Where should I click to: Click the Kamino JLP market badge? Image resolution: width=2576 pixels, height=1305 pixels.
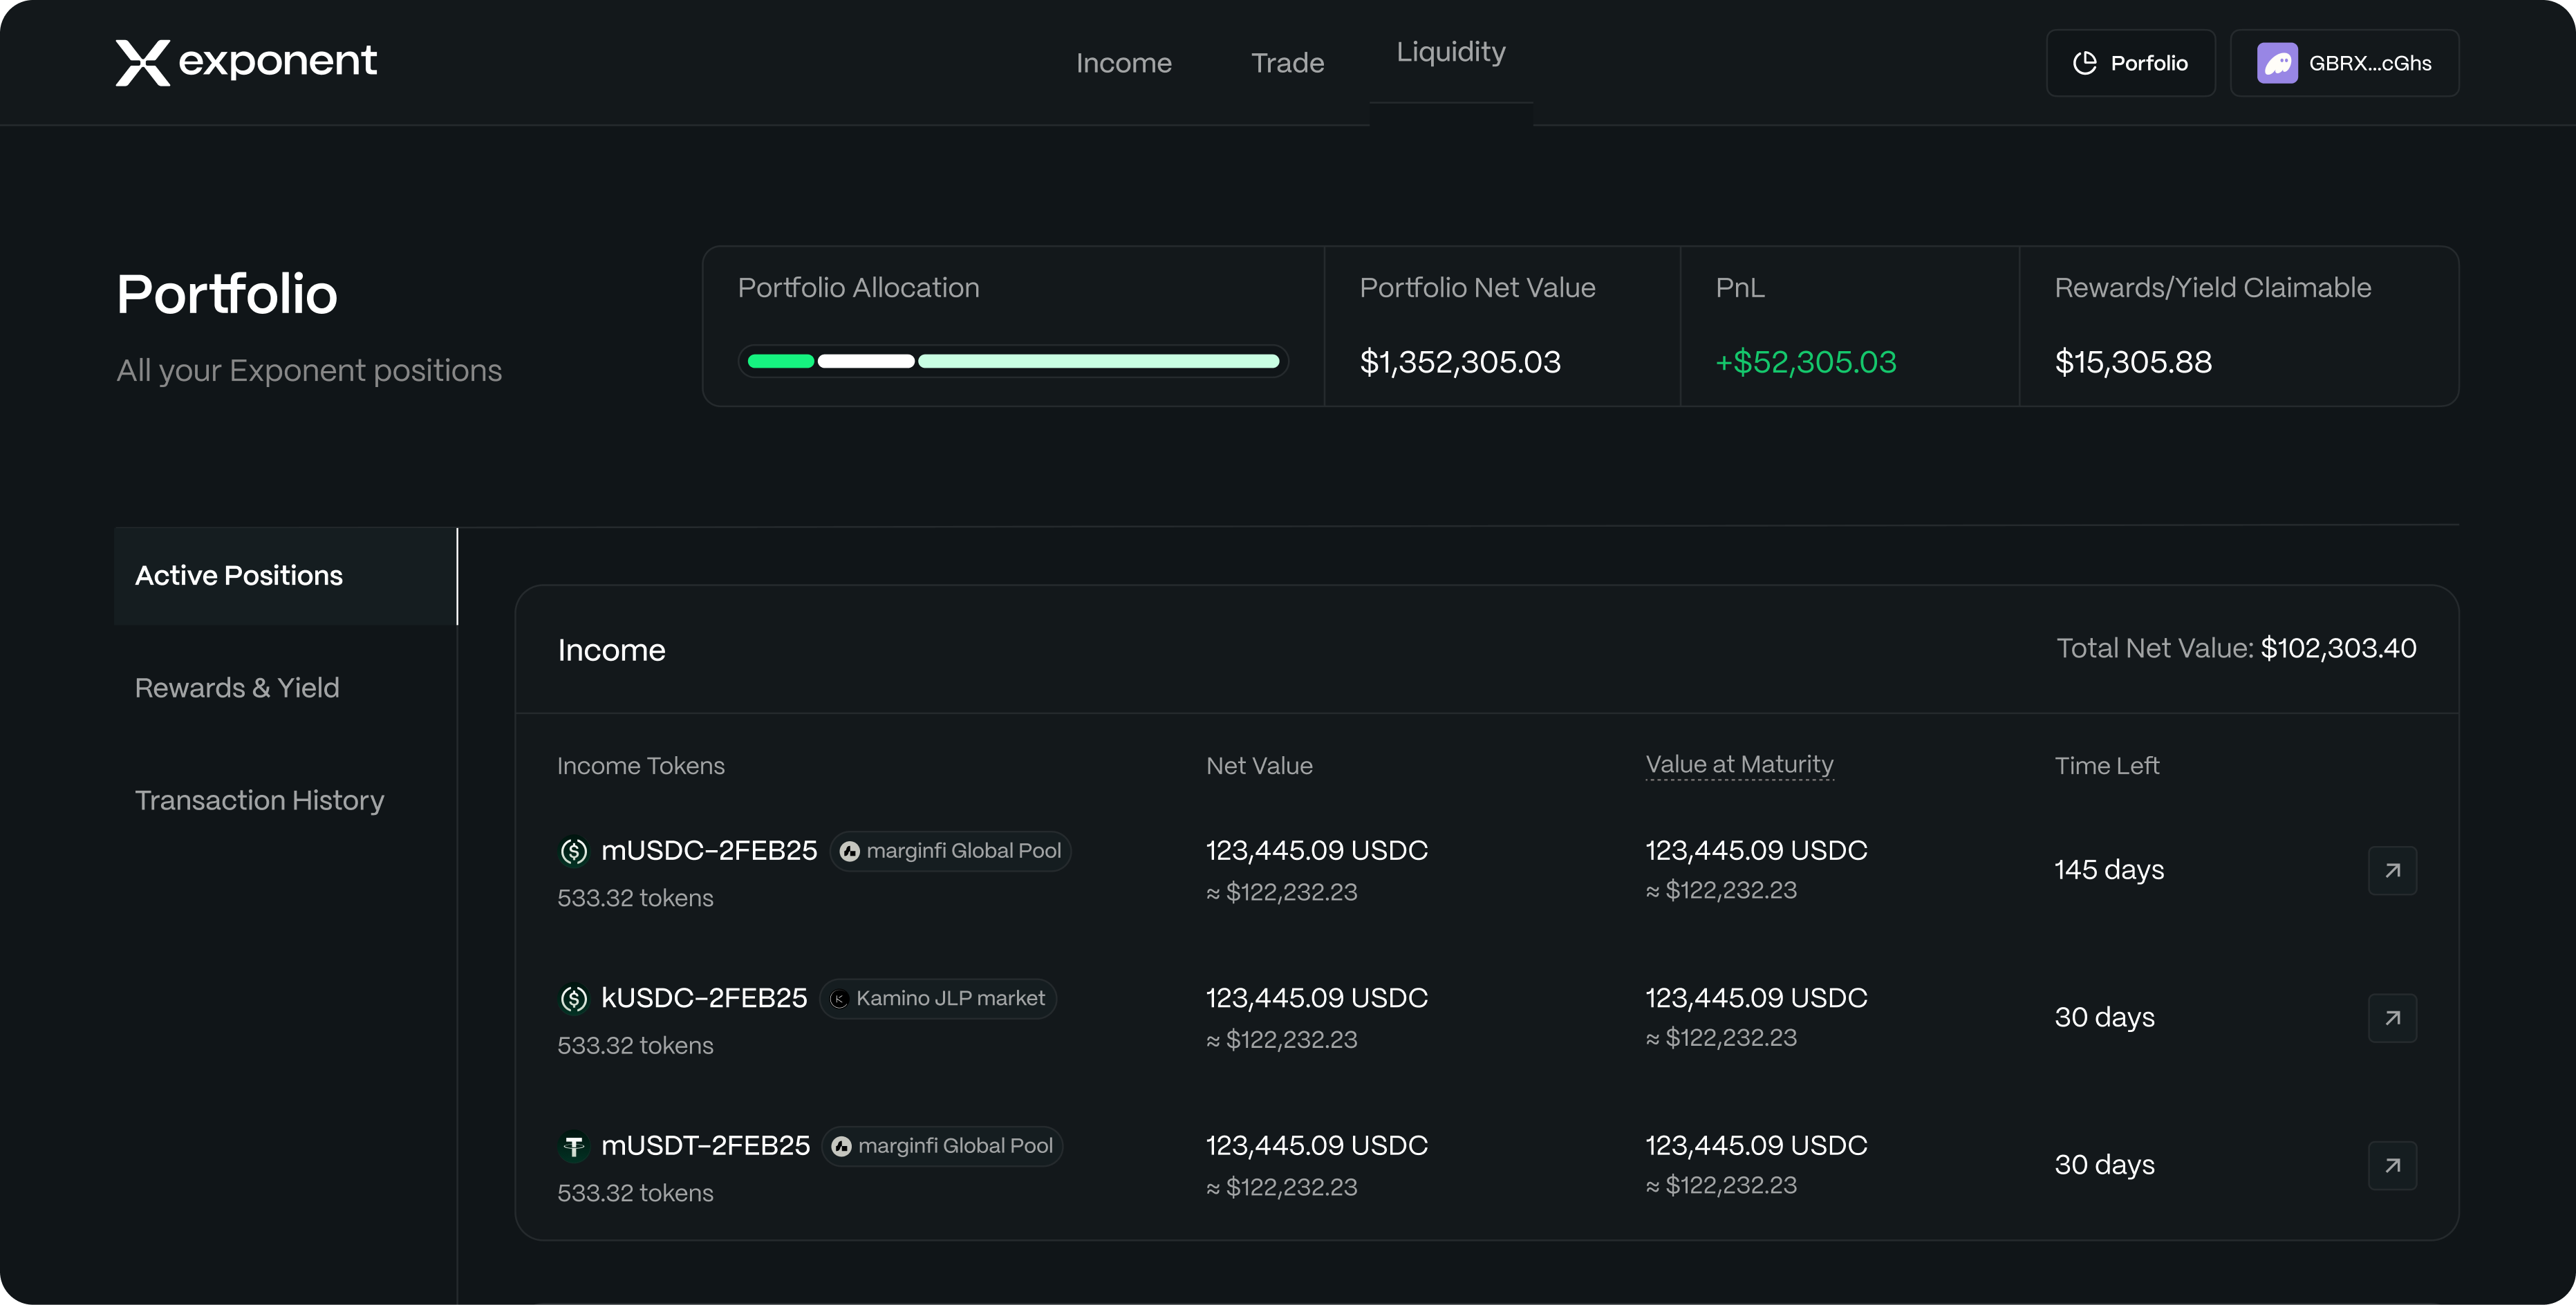coord(938,998)
